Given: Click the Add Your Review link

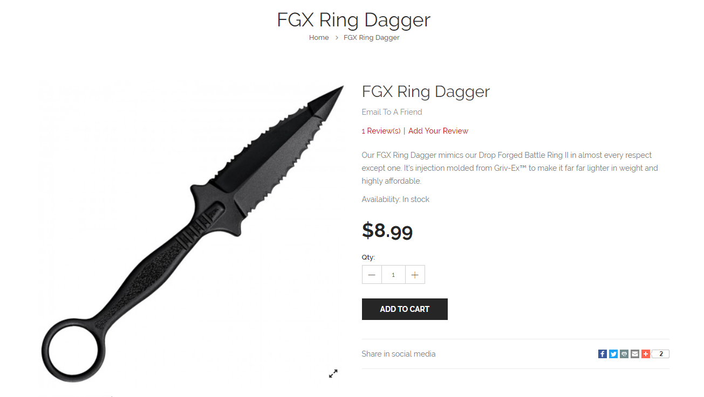Looking at the screenshot, I should 438,131.
